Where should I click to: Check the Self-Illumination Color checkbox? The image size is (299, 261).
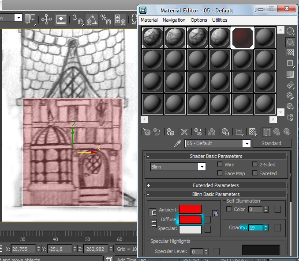pos(229,209)
